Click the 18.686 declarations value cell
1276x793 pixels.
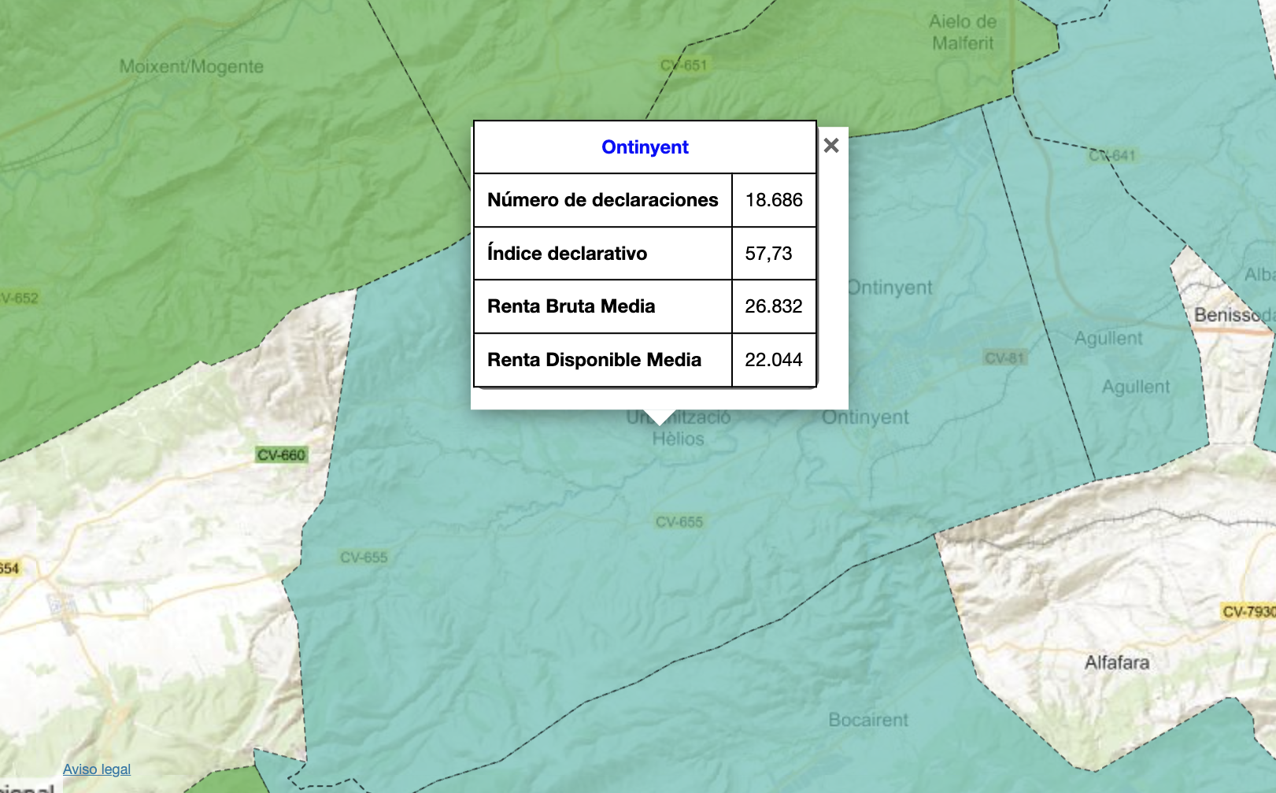tap(773, 200)
